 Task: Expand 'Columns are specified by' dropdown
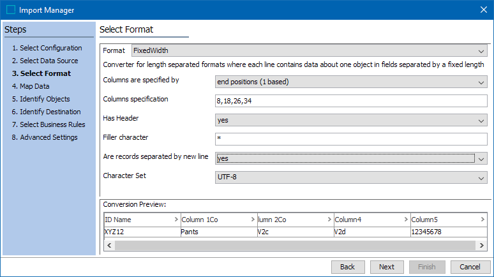(481, 82)
